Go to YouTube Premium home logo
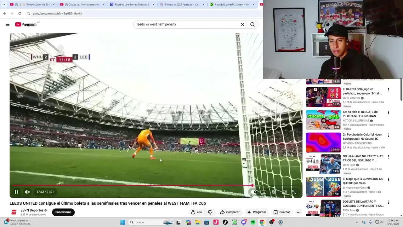Viewport: 403px width, 227px height. 26,24
